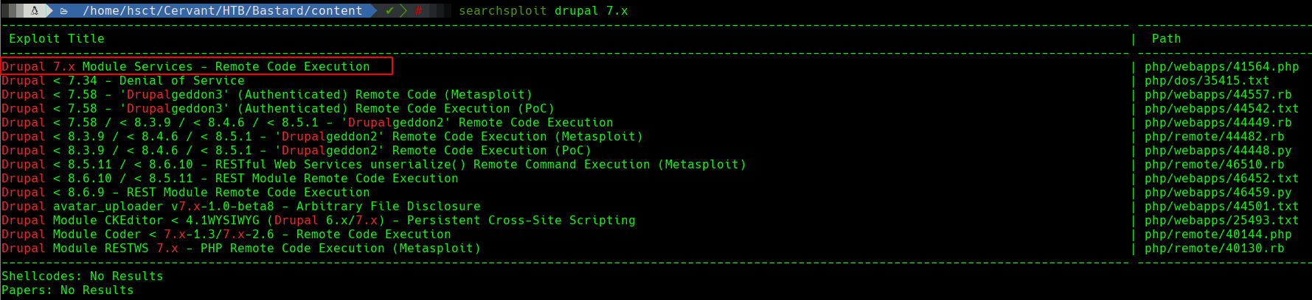
Task: Click the avatar_uploader Arbitrary File Disclosure entry
Action: 240,206
